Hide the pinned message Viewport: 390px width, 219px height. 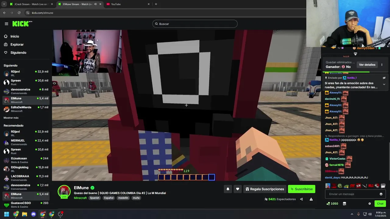coord(384,78)
